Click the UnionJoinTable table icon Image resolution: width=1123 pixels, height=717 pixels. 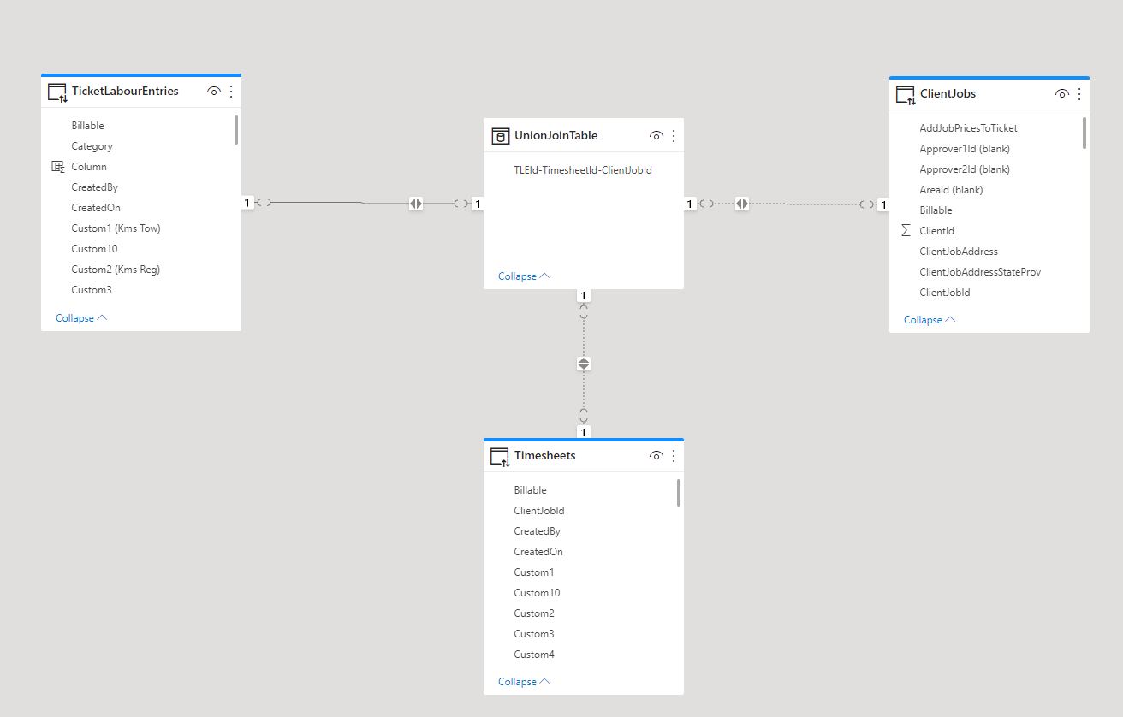click(500, 136)
